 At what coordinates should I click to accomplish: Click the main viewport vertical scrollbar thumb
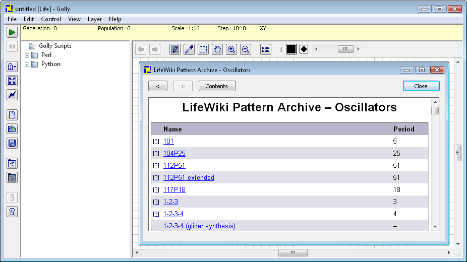click(x=458, y=153)
